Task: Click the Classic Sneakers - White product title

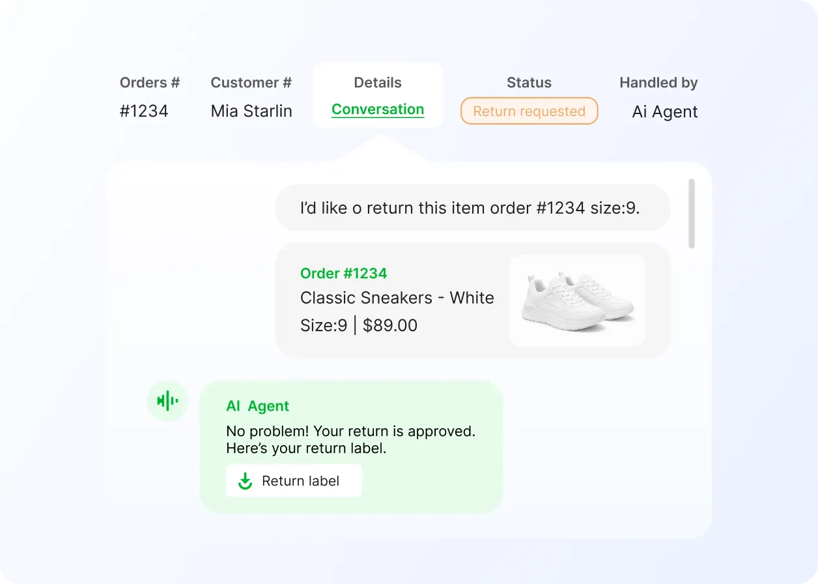Action: click(397, 298)
